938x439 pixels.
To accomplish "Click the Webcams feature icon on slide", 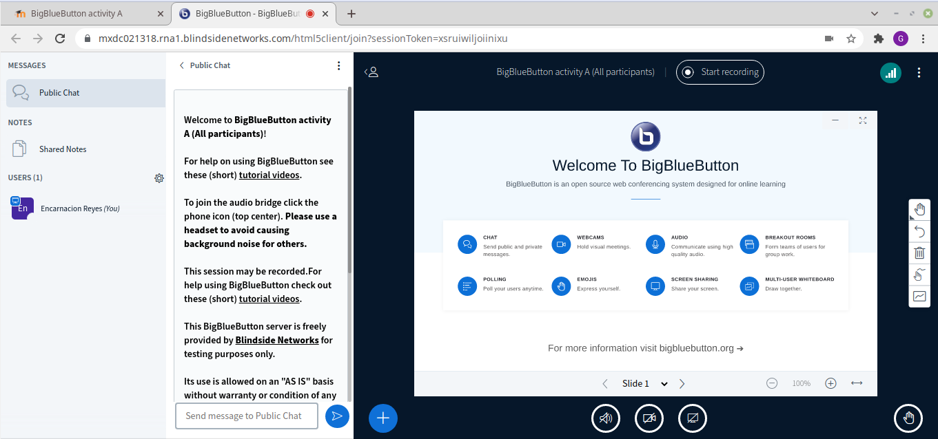I will pyautogui.click(x=561, y=244).
